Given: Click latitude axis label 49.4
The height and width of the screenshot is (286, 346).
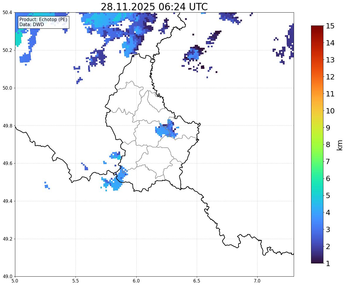Looking at the screenshot, I should pyautogui.click(x=8, y=201).
